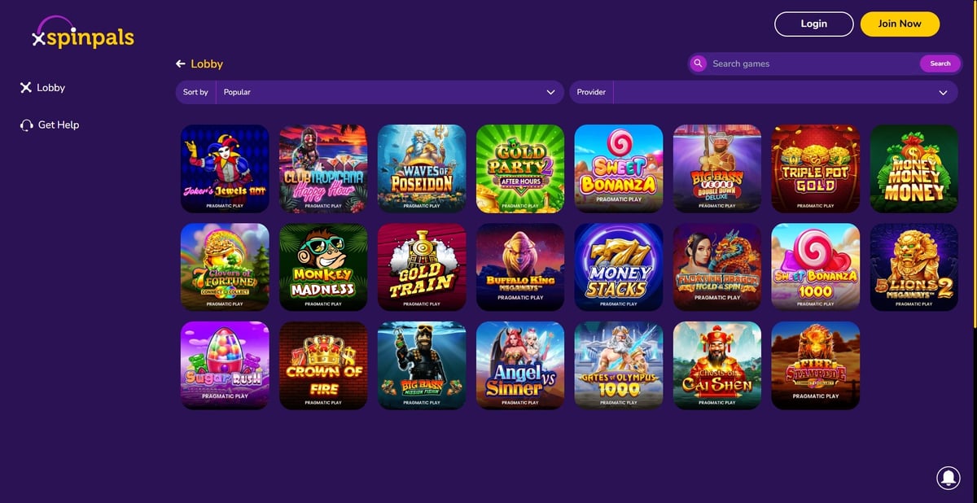977x503 pixels.
Task: Open the Monkey Madness game tile
Action: click(323, 267)
